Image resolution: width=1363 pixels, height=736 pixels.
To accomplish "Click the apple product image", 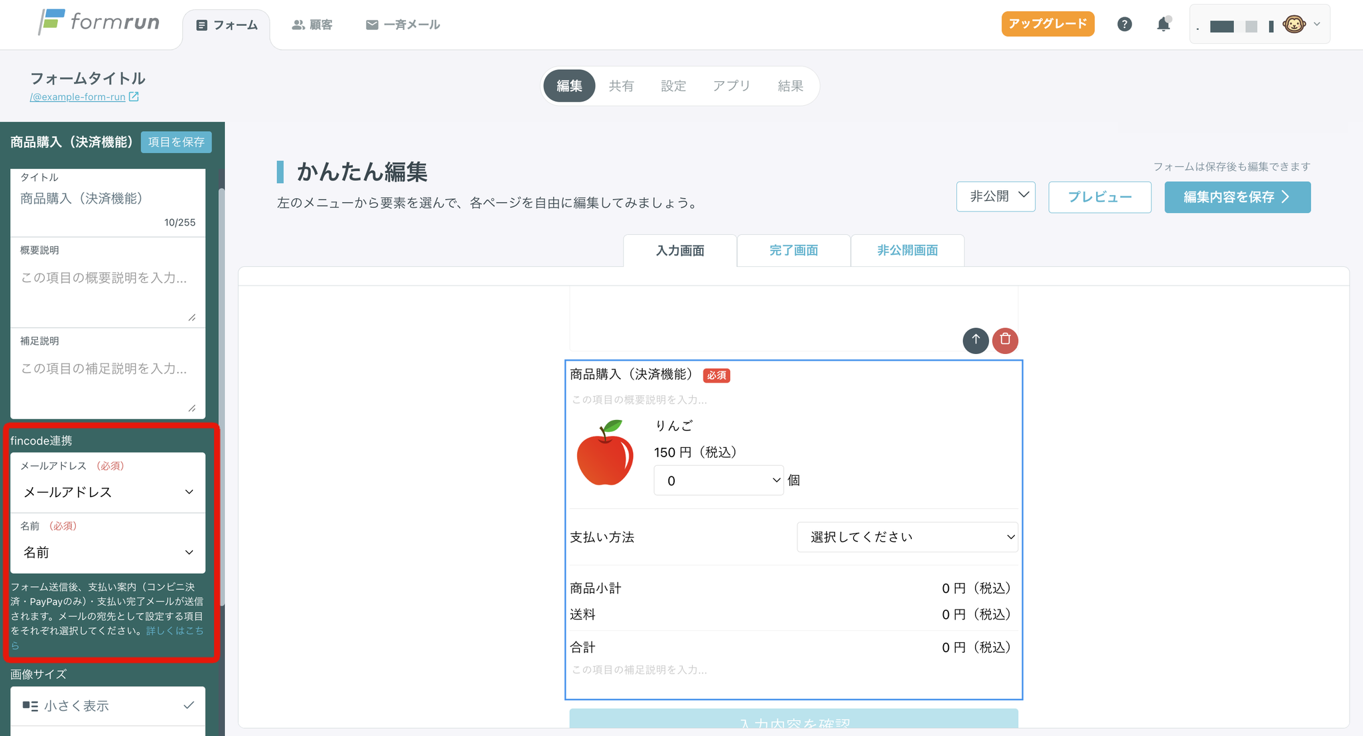I will (604, 453).
